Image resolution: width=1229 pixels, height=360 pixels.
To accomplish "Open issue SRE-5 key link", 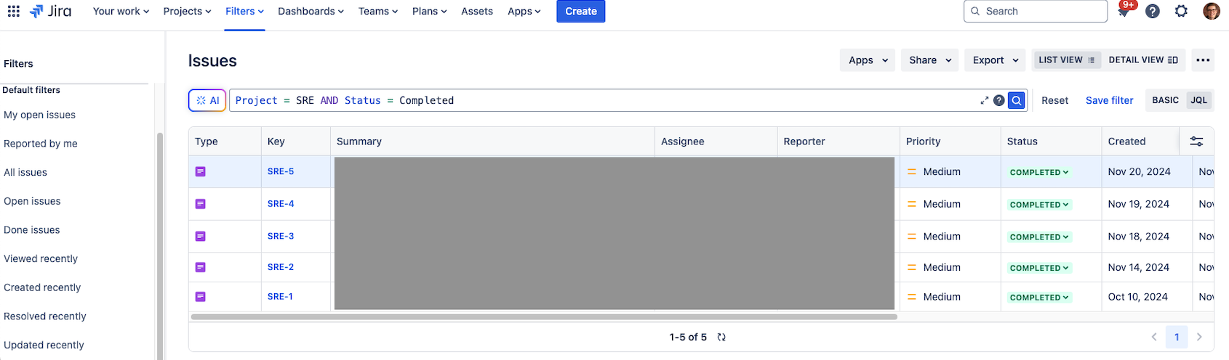I will 281,171.
